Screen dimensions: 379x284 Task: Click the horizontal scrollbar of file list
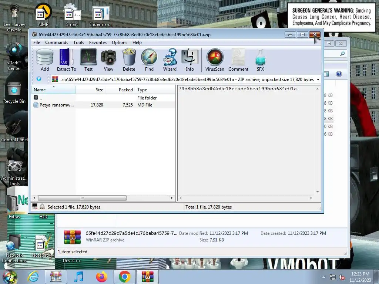tap(82, 198)
